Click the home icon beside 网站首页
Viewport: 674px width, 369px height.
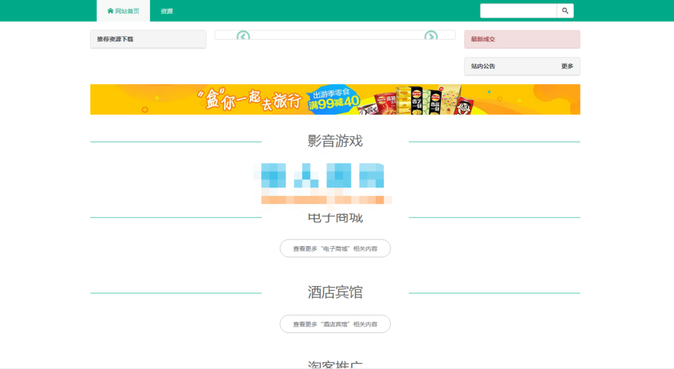tap(111, 11)
